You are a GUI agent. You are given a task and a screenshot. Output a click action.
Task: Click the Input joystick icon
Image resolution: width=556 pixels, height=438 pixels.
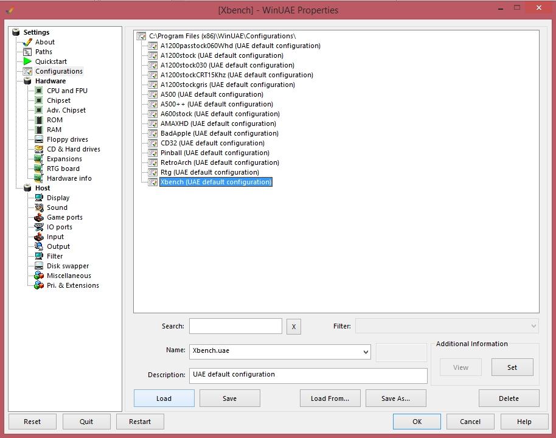point(39,237)
